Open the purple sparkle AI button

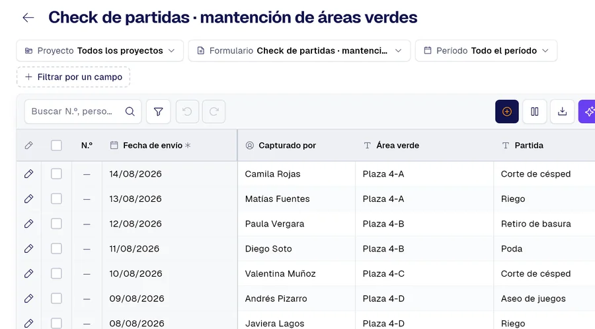tap(587, 111)
